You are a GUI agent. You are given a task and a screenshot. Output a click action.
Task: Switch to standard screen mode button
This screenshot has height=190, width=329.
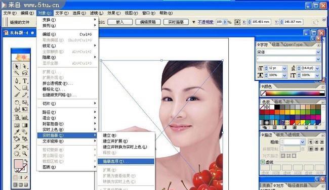pos(15,185)
